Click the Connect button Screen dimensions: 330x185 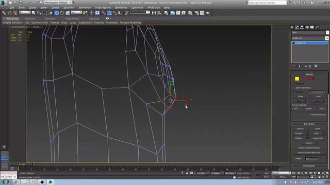pos(309,143)
